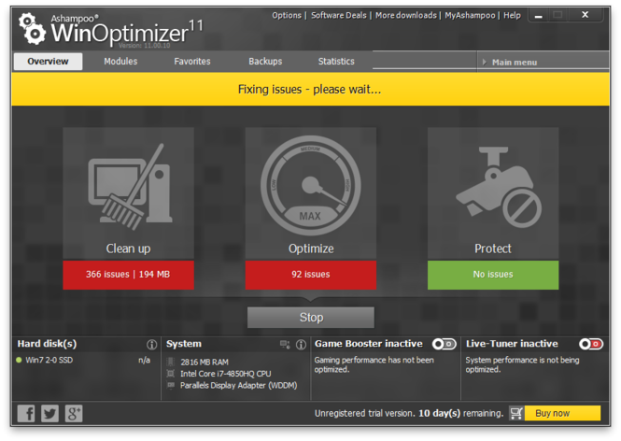Open the Modules tab
Screen dimensions: 621x441
click(x=120, y=62)
